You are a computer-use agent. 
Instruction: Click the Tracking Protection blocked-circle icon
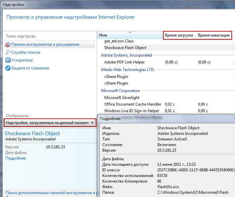(8, 68)
